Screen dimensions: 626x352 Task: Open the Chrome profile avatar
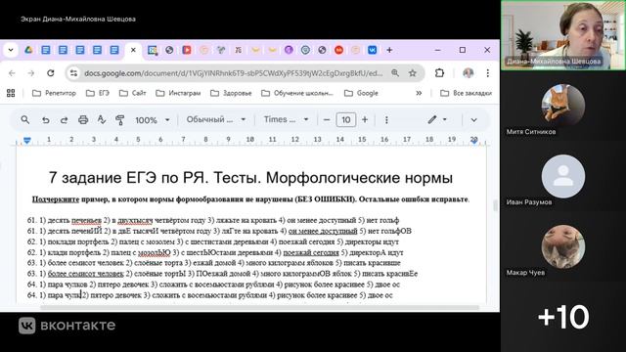468,73
